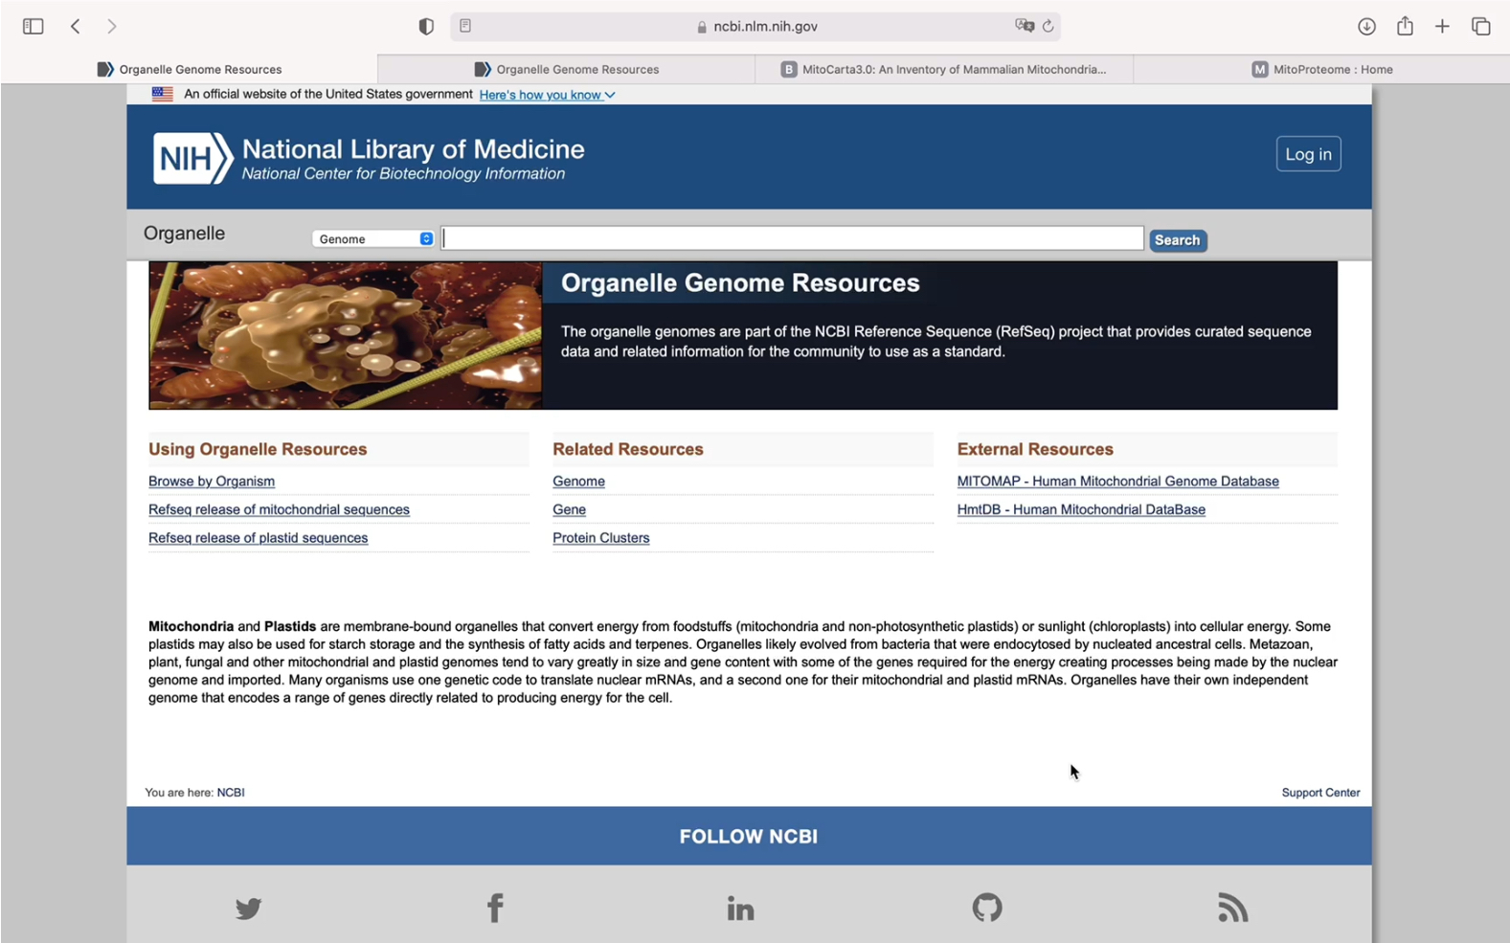Click the FOLLOW NCBI heading
The width and height of the screenshot is (1510, 943).
(749, 837)
